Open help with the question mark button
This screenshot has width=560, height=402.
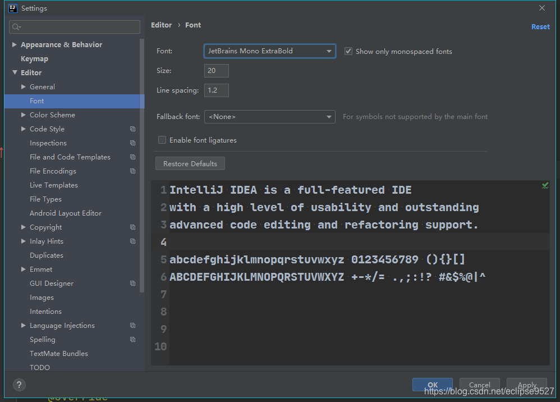[x=19, y=385]
